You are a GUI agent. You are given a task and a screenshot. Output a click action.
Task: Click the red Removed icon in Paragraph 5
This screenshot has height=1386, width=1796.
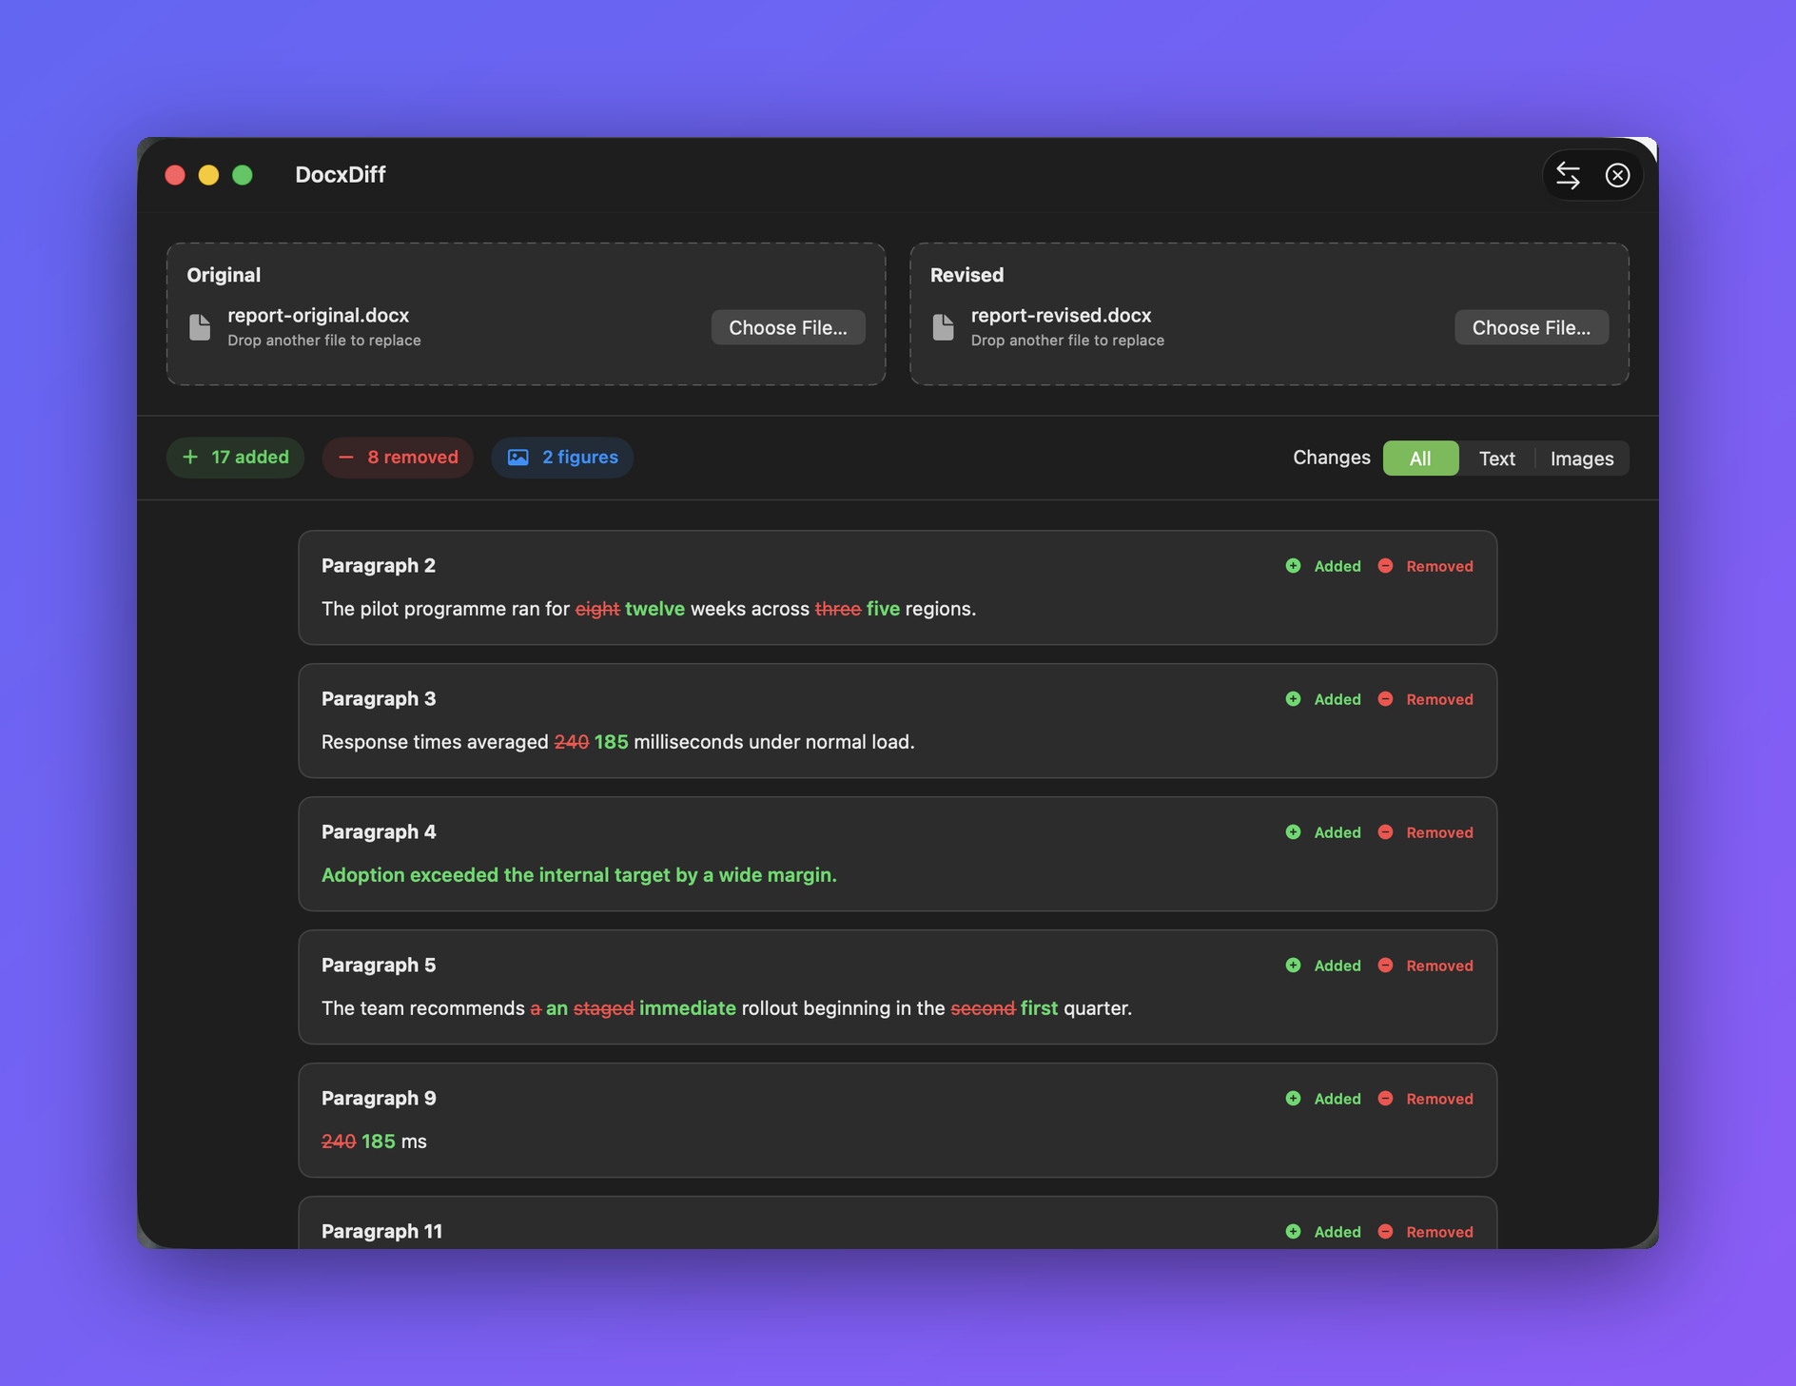click(1385, 966)
